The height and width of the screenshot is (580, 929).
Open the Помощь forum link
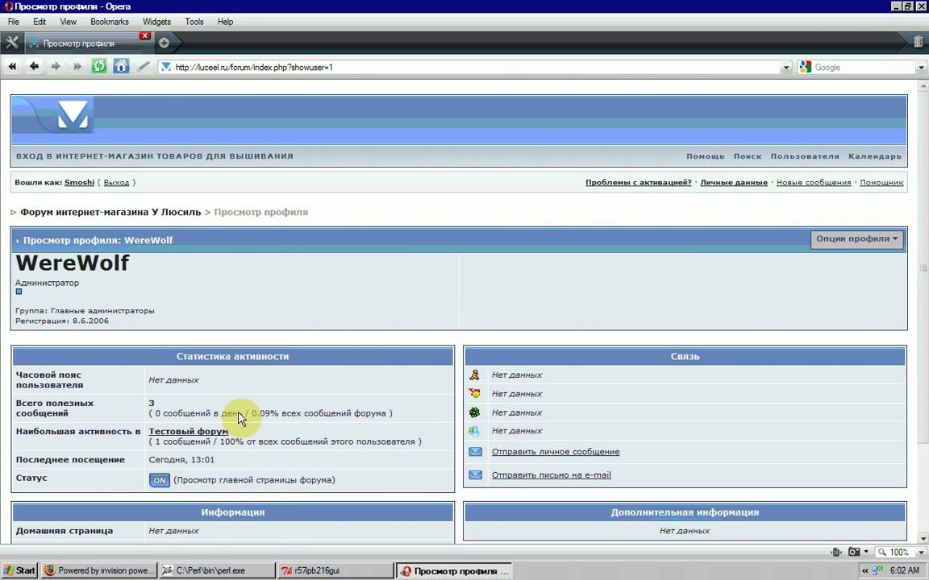705,156
